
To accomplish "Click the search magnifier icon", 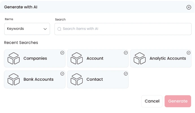I will (x=59, y=29).
